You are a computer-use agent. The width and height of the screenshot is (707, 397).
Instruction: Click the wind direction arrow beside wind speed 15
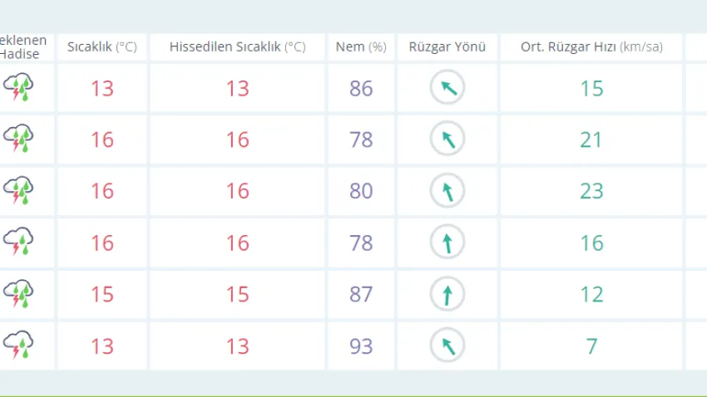click(447, 88)
